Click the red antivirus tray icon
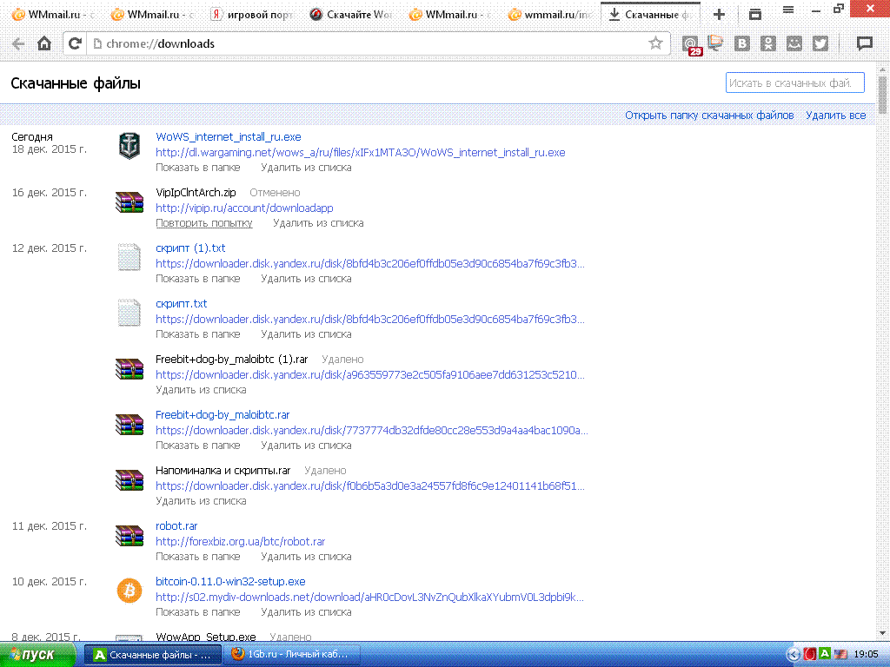 click(809, 654)
